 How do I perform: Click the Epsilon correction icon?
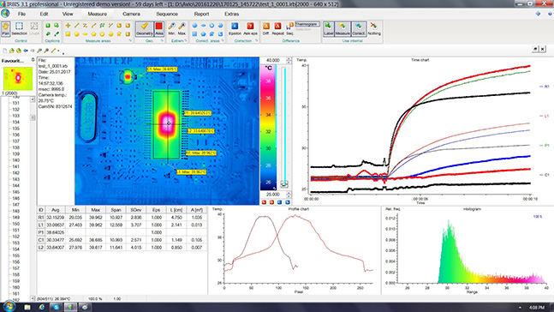tap(235, 28)
